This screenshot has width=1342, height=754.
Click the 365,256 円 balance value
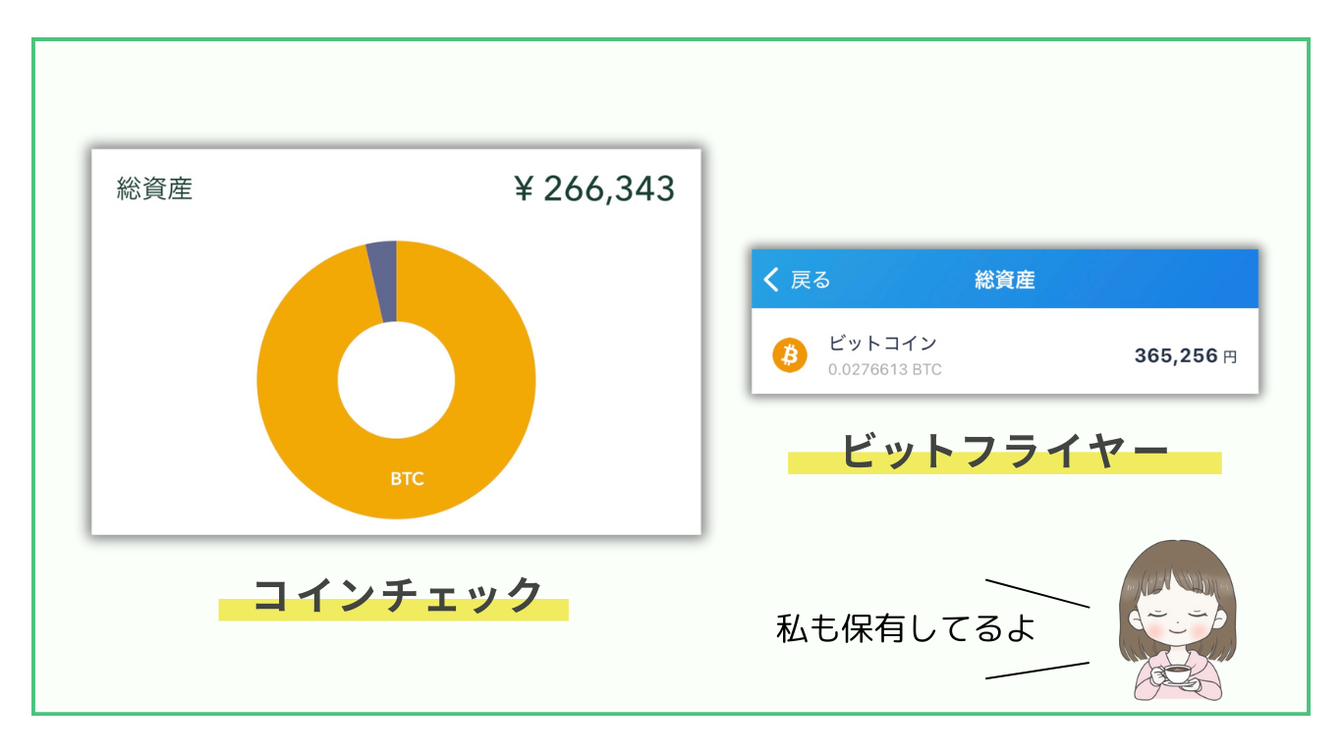pos(1186,356)
